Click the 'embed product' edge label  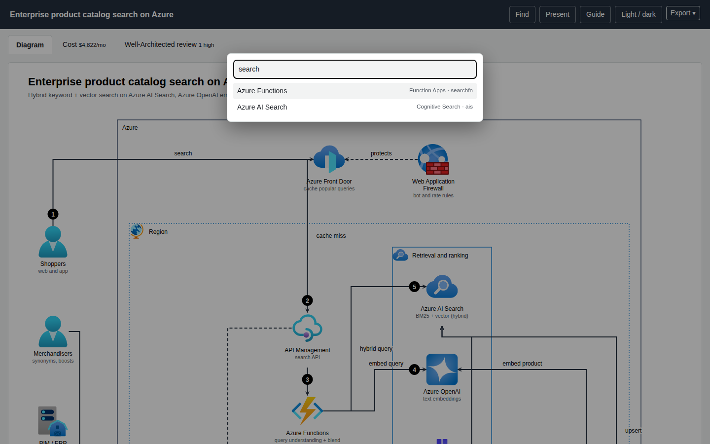(522, 364)
